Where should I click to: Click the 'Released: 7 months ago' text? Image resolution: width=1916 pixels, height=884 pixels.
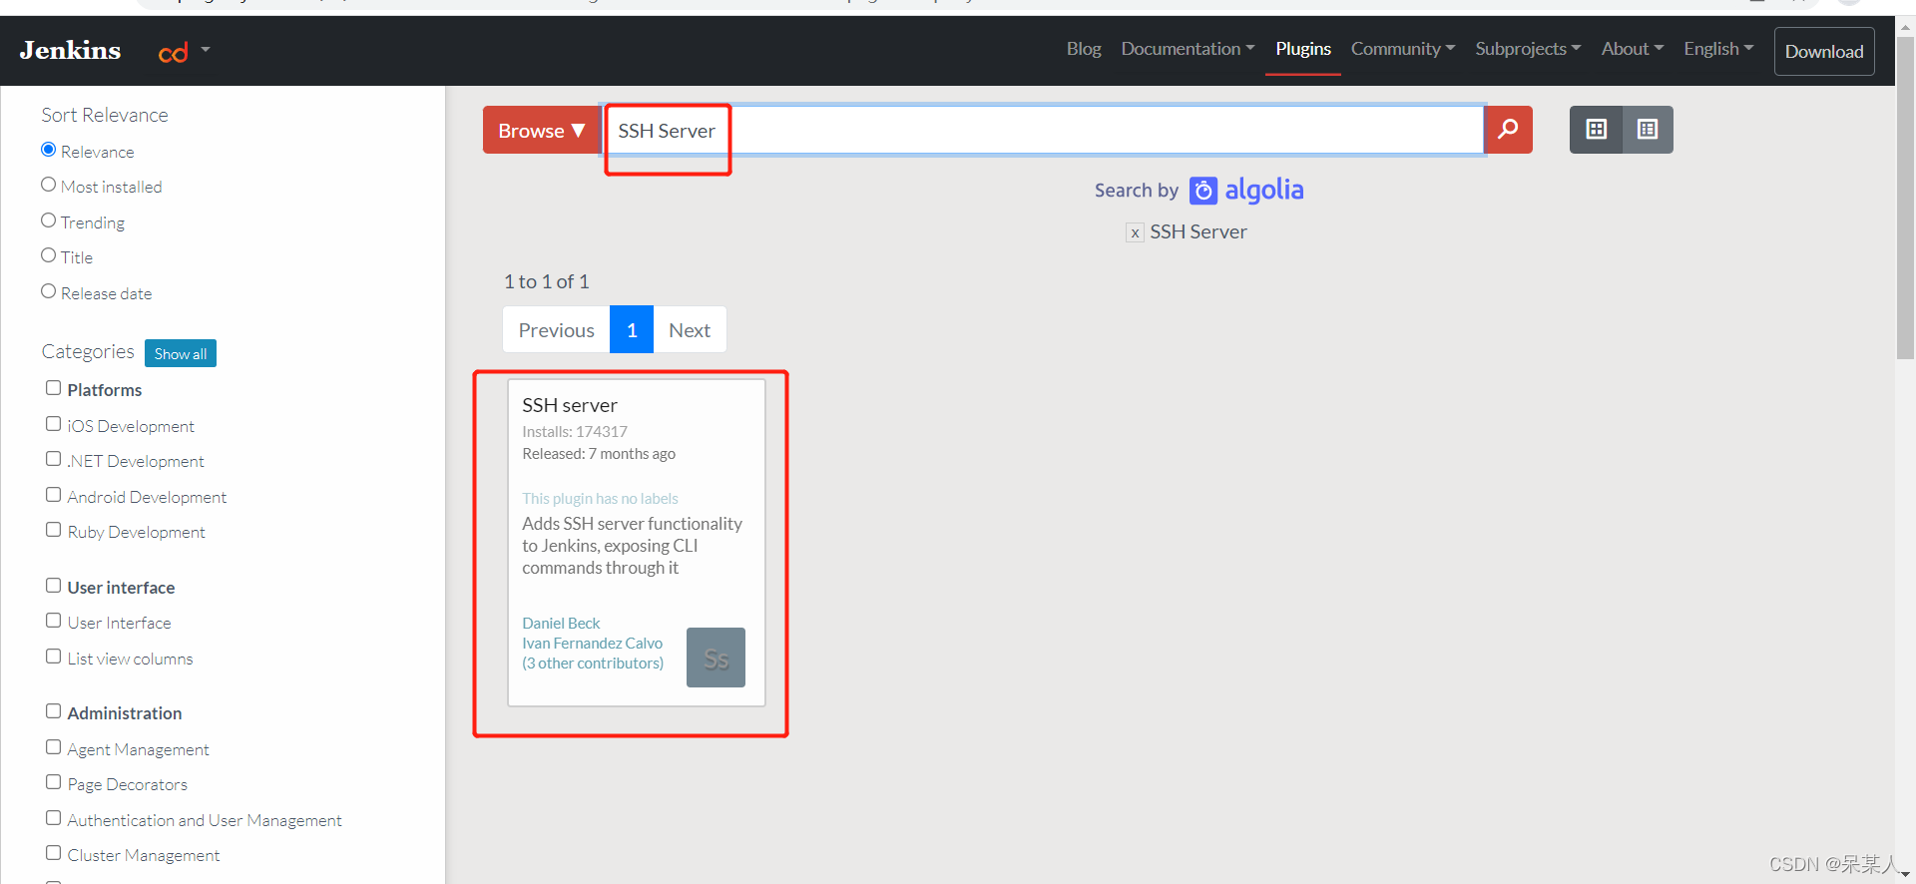(599, 454)
